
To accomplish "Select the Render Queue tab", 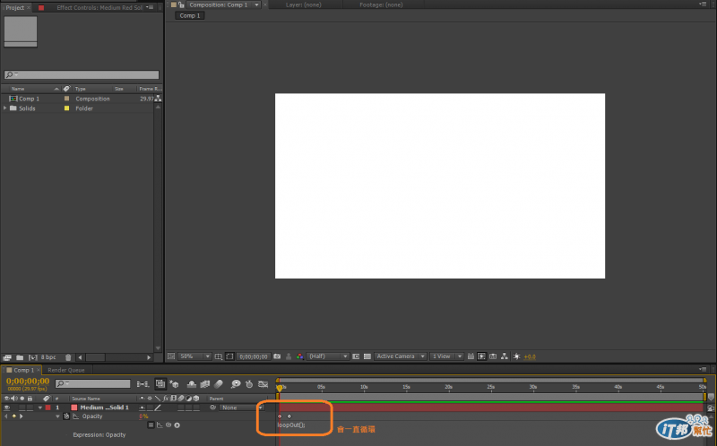I will pyautogui.click(x=65, y=370).
